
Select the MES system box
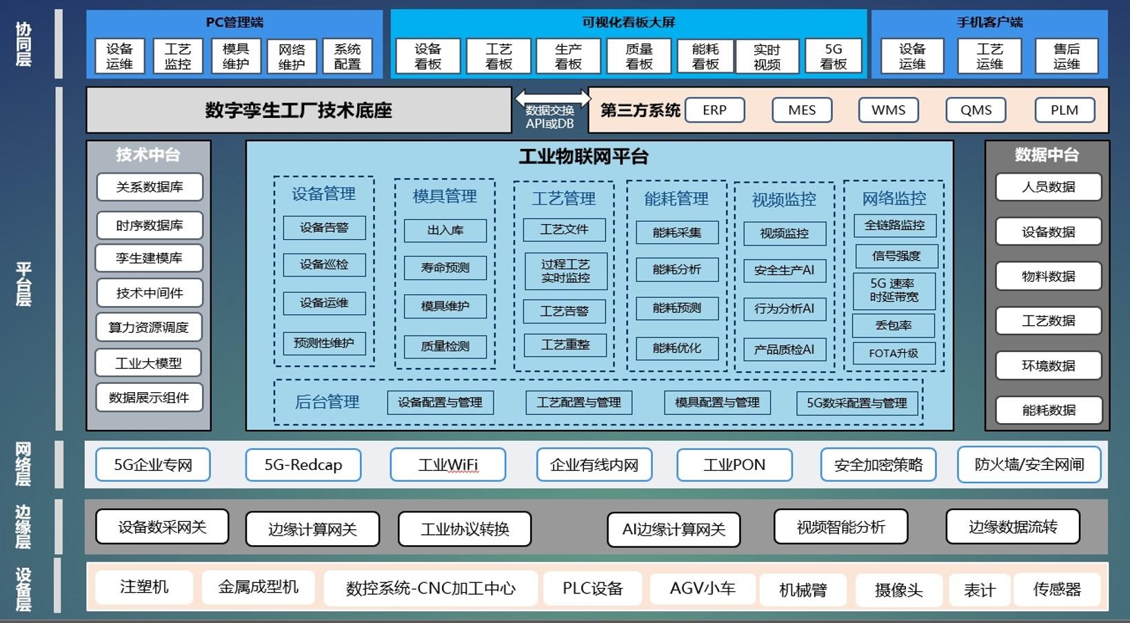point(801,110)
